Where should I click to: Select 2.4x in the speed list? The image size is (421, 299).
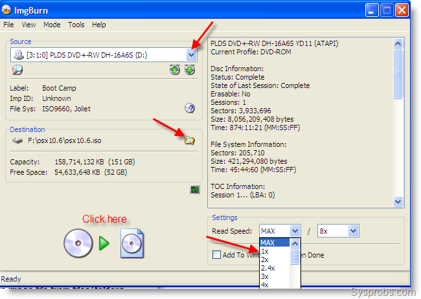[x=275, y=268]
